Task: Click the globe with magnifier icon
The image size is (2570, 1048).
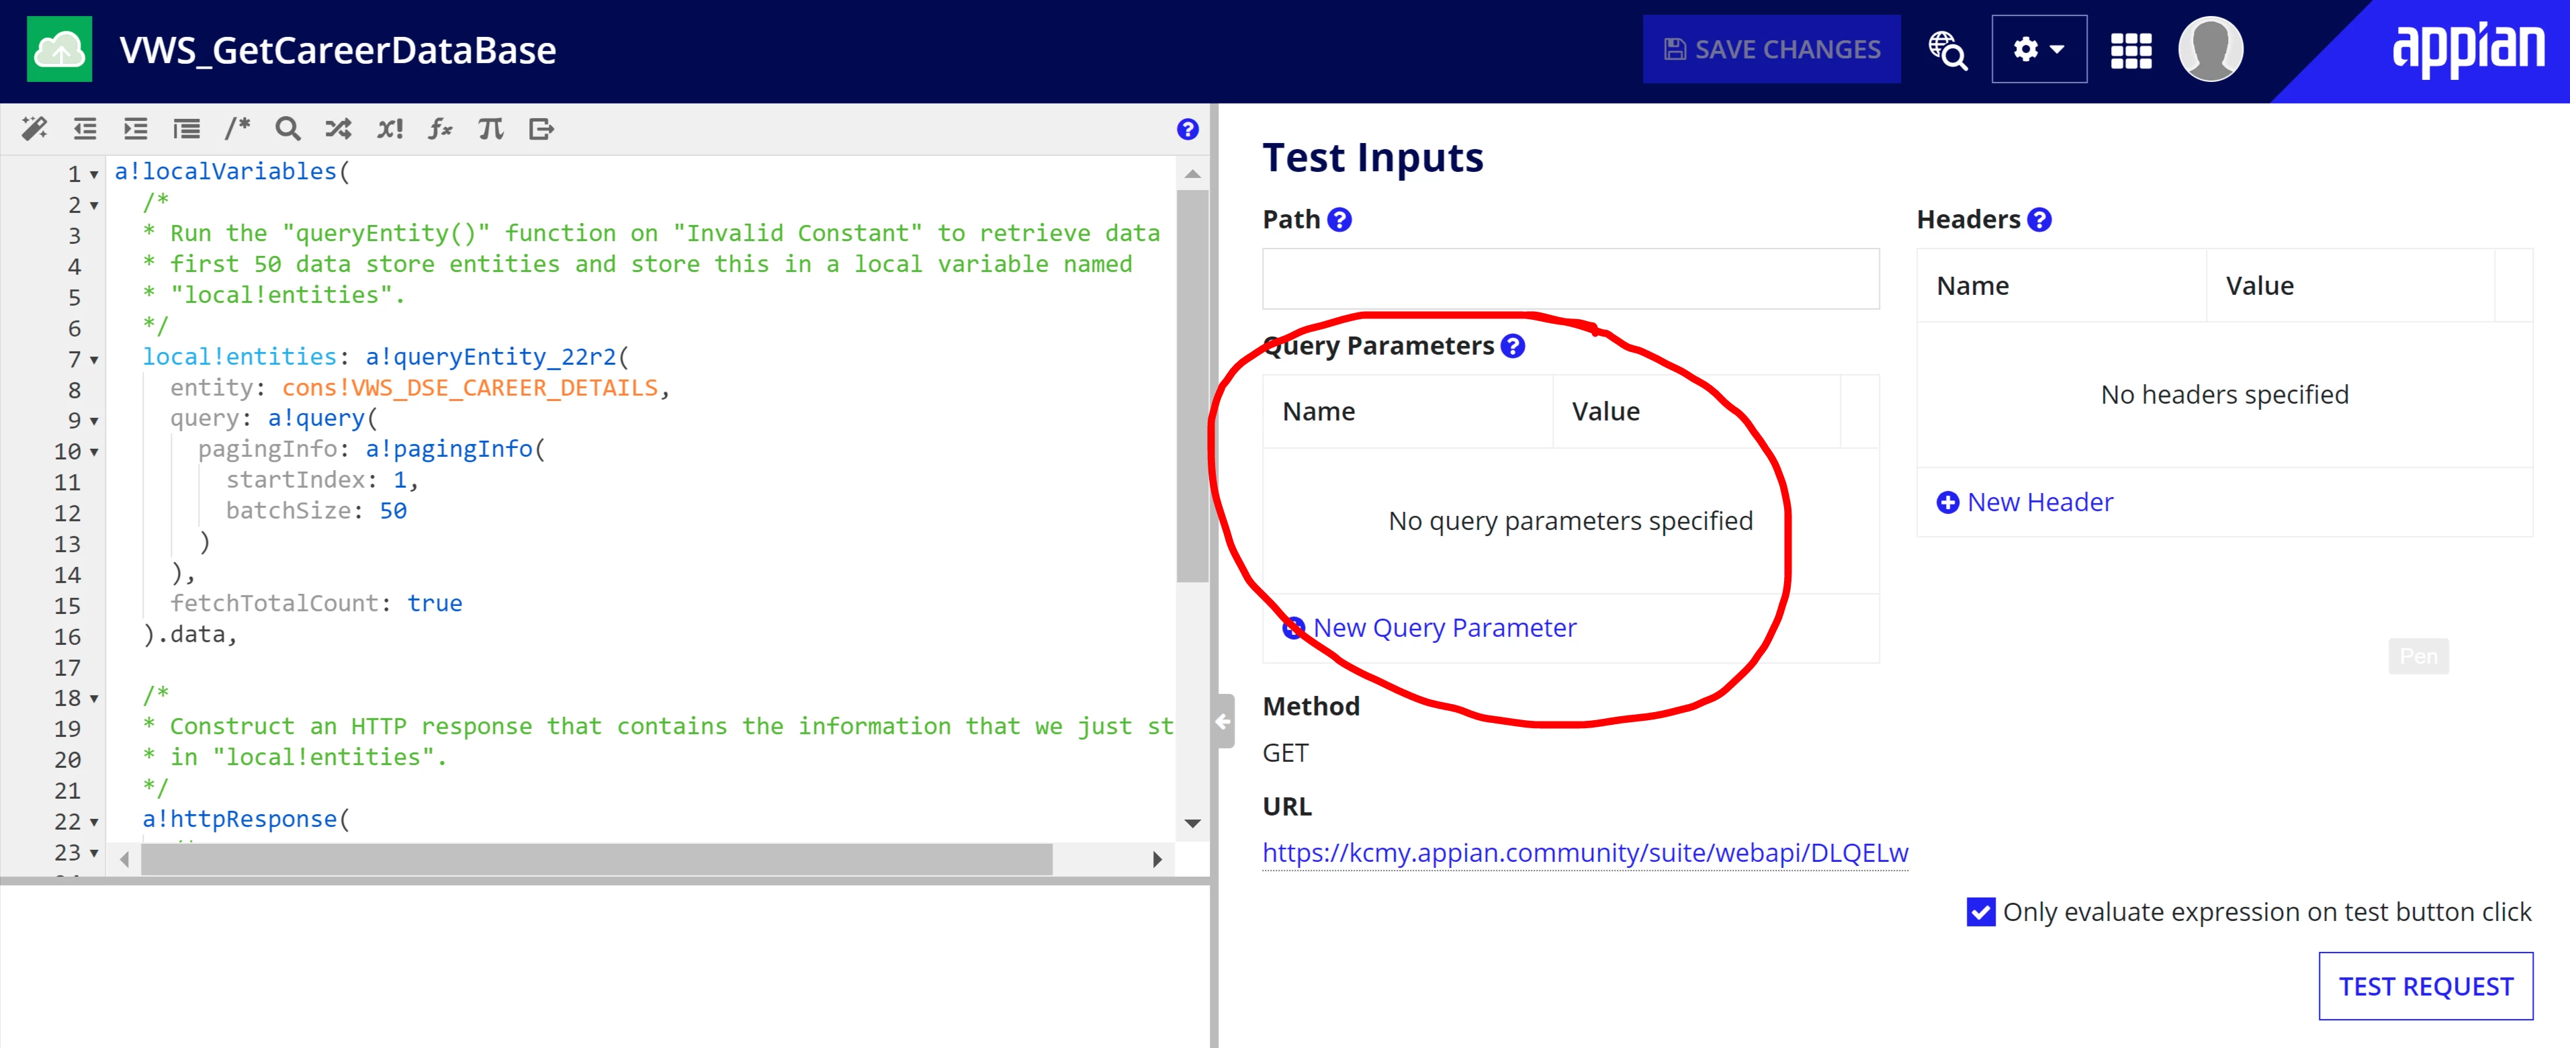Action: click(x=1947, y=49)
